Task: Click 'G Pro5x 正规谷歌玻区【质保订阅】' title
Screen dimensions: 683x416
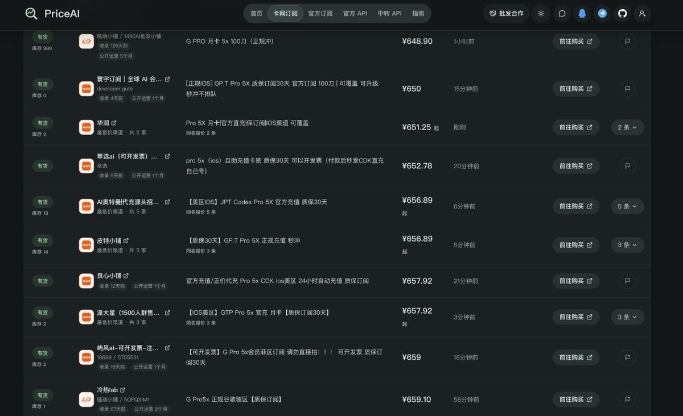Action: tap(234, 400)
